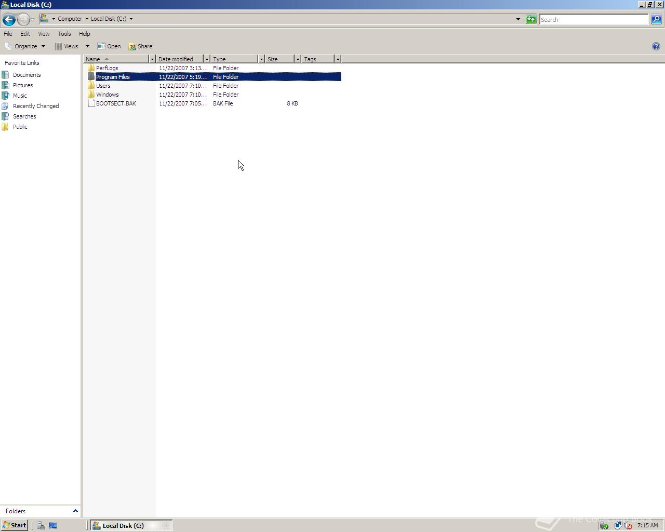Screen dimensions: 665x532
Task: Open Recently Changed in Favorite Links
Action: [x=36, y=106]
